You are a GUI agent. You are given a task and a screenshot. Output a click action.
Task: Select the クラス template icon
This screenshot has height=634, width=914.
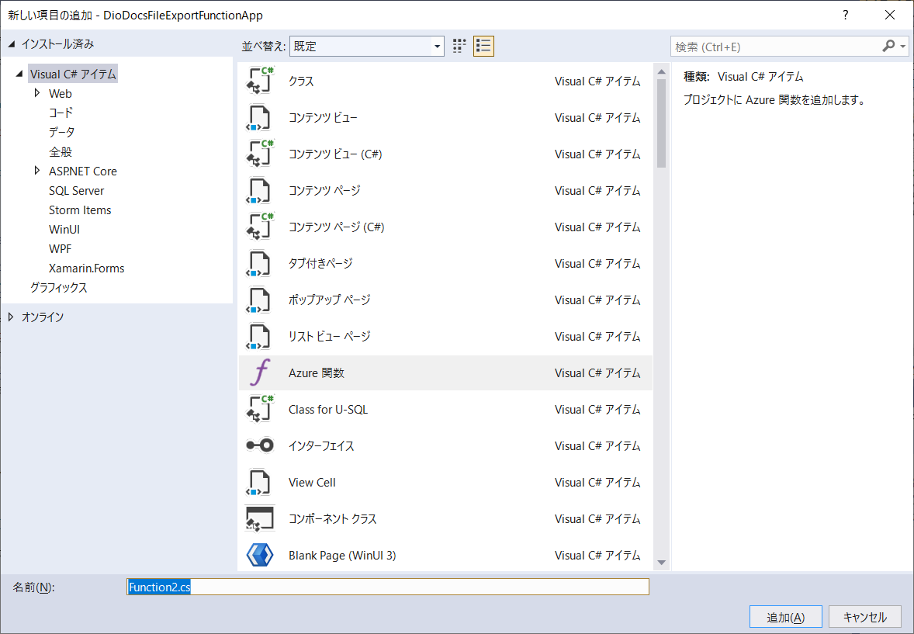coord(259,81)
